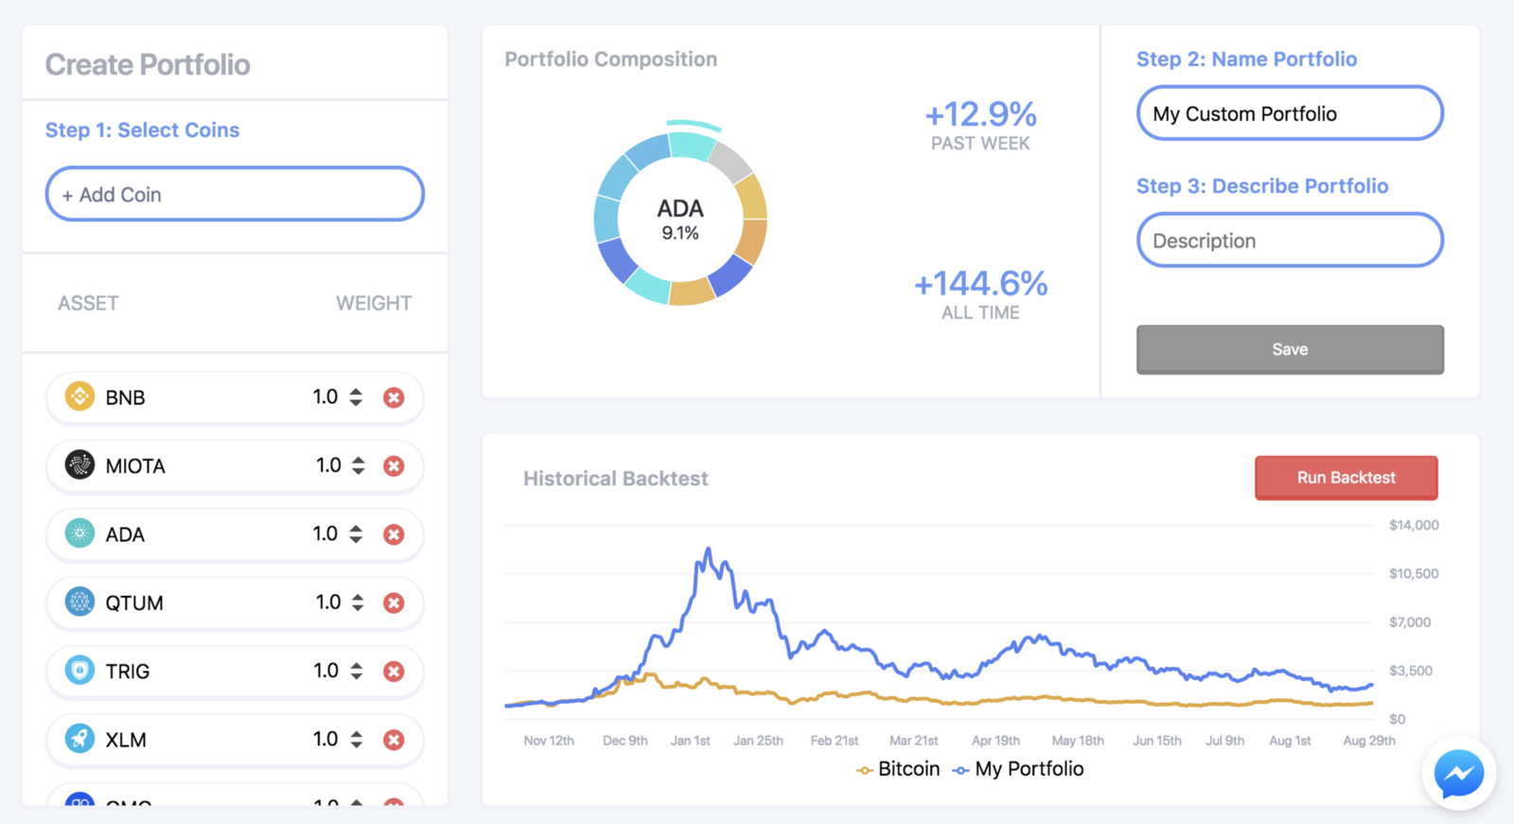1514x824 pixels.
Task: Click the gray Save button
Action: (x=1290, y=349)
